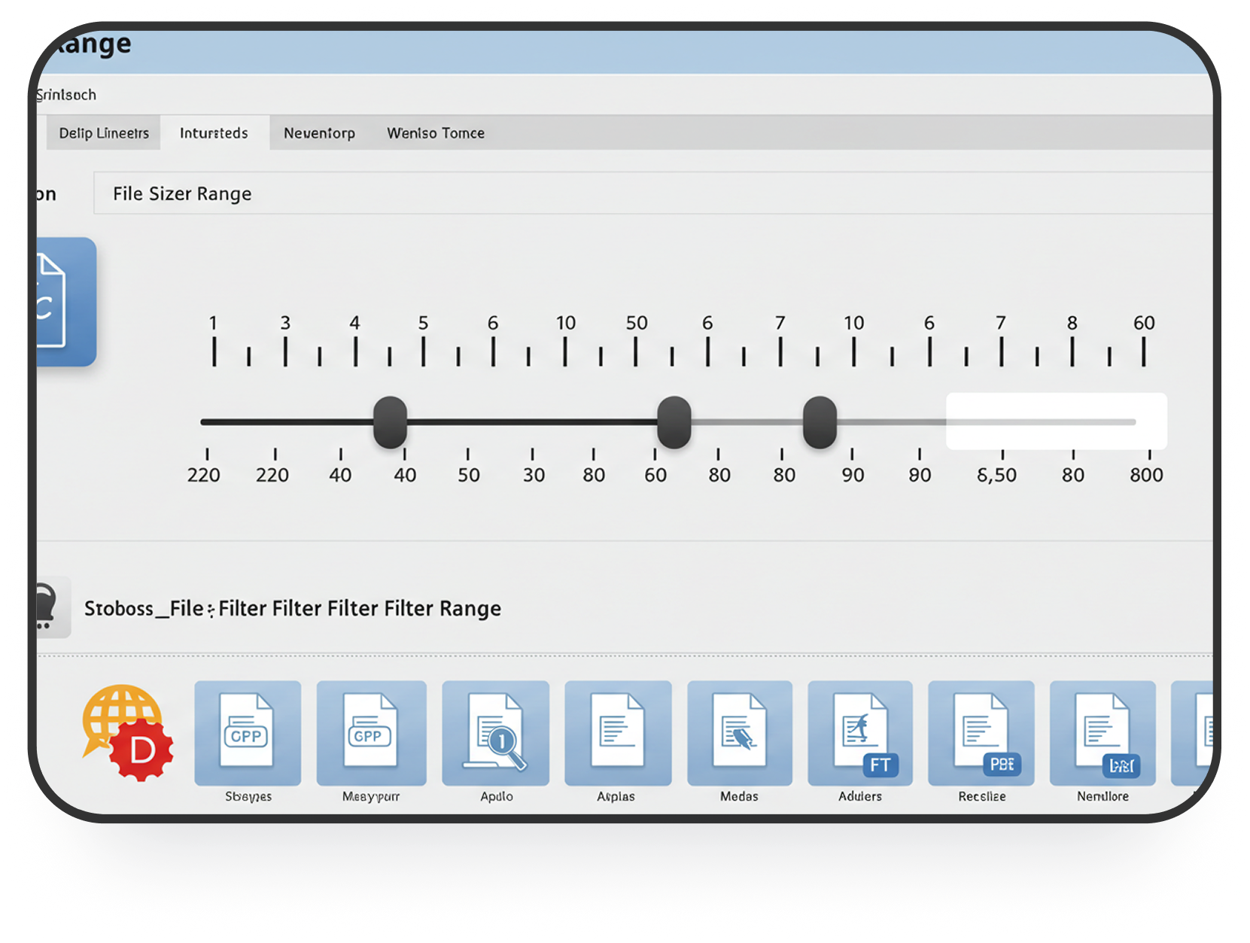Toggle the middle slider handle near 60
The height and width of the screenshot is (943, 1250).
tap(674, 421)
